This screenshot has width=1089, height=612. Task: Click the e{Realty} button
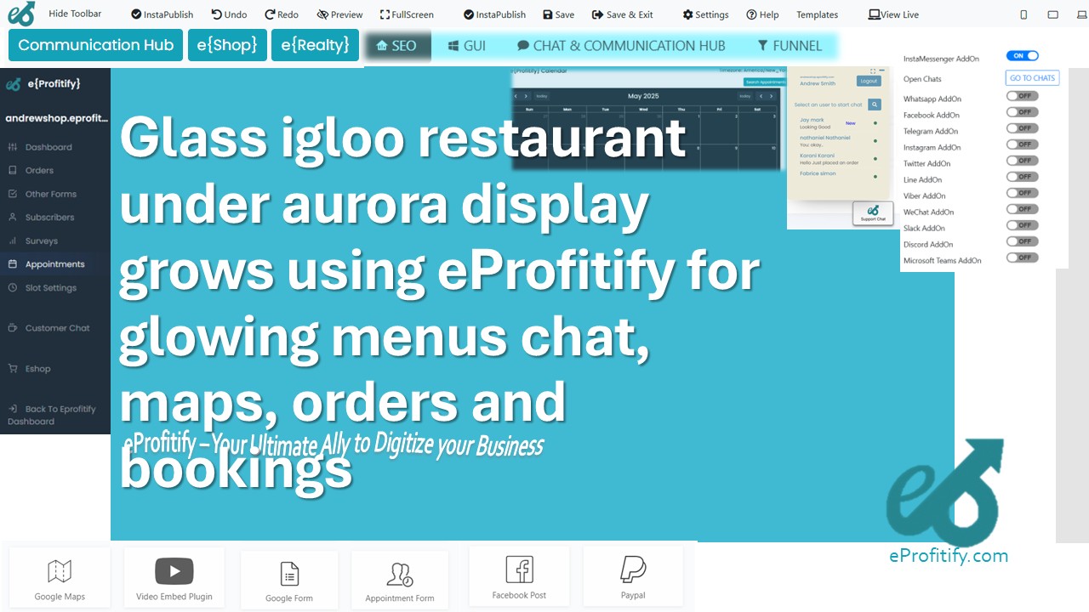(315, 45)
